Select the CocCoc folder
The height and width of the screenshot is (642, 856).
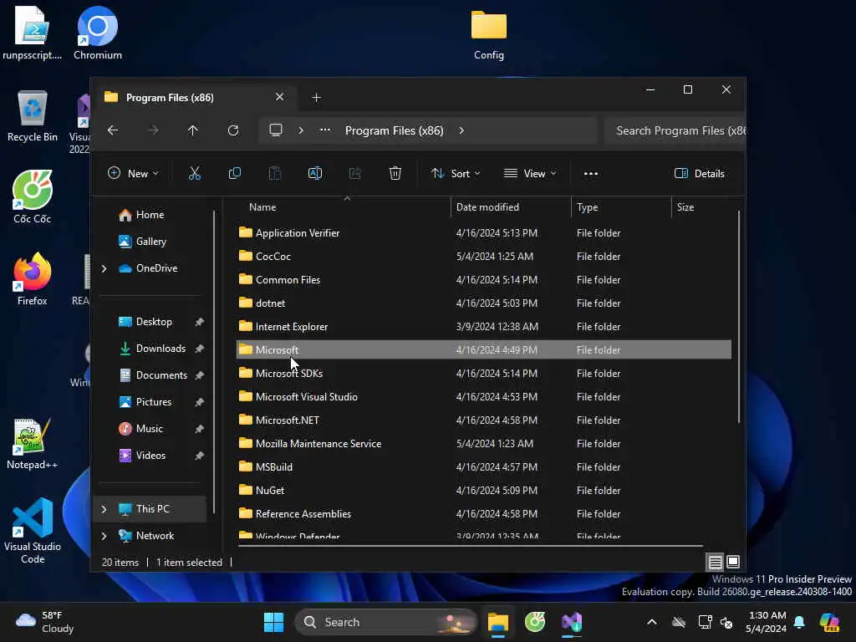(x=483, y=257)
